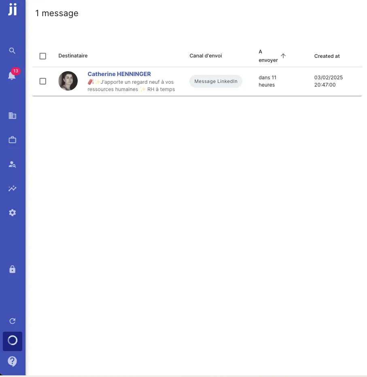This screenshot has width=367, height=377.
Task: Click the people search sidebar icon
Action: tap(12, 164)
